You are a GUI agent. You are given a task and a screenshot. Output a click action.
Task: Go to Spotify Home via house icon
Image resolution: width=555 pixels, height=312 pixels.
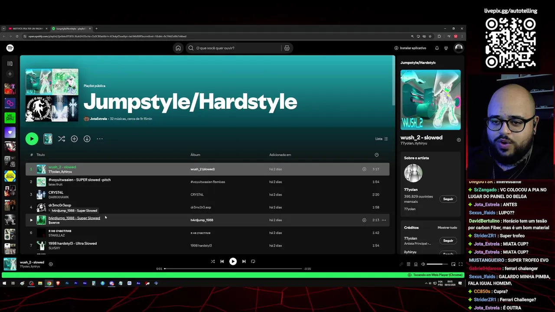click(178, 48)
